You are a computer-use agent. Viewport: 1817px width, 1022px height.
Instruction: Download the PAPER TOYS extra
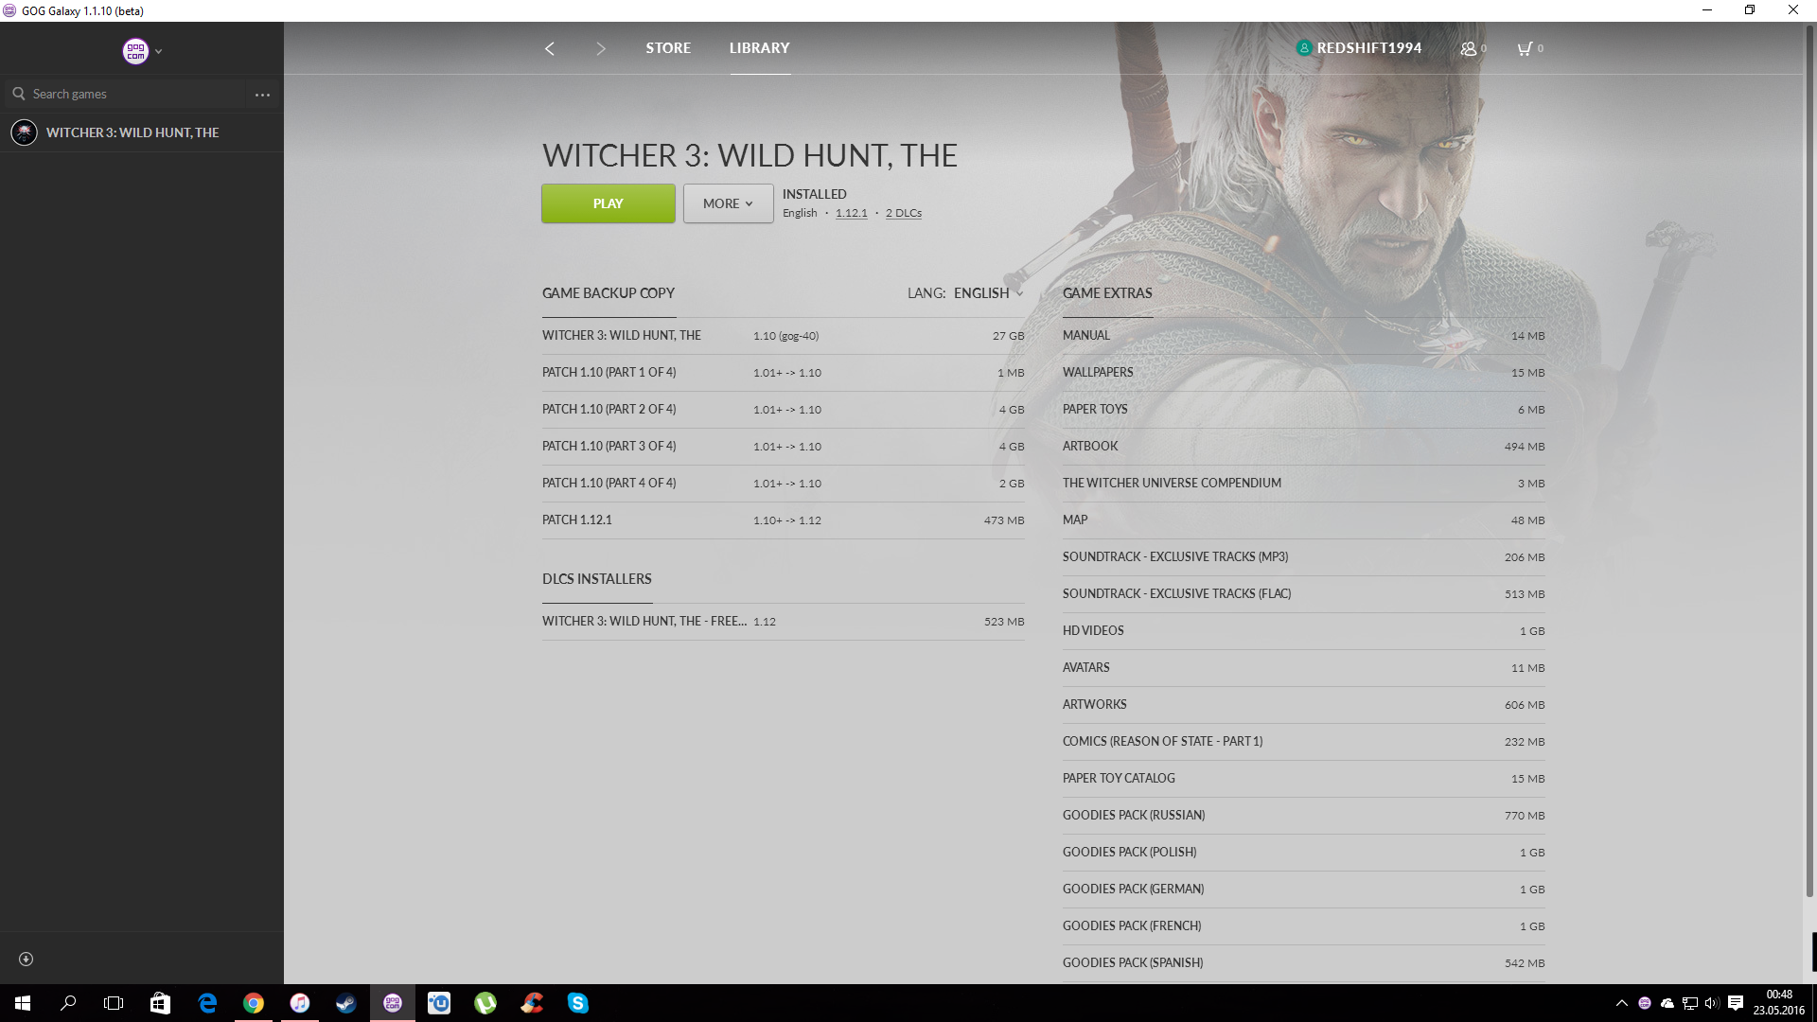[x=1303, y=410]
